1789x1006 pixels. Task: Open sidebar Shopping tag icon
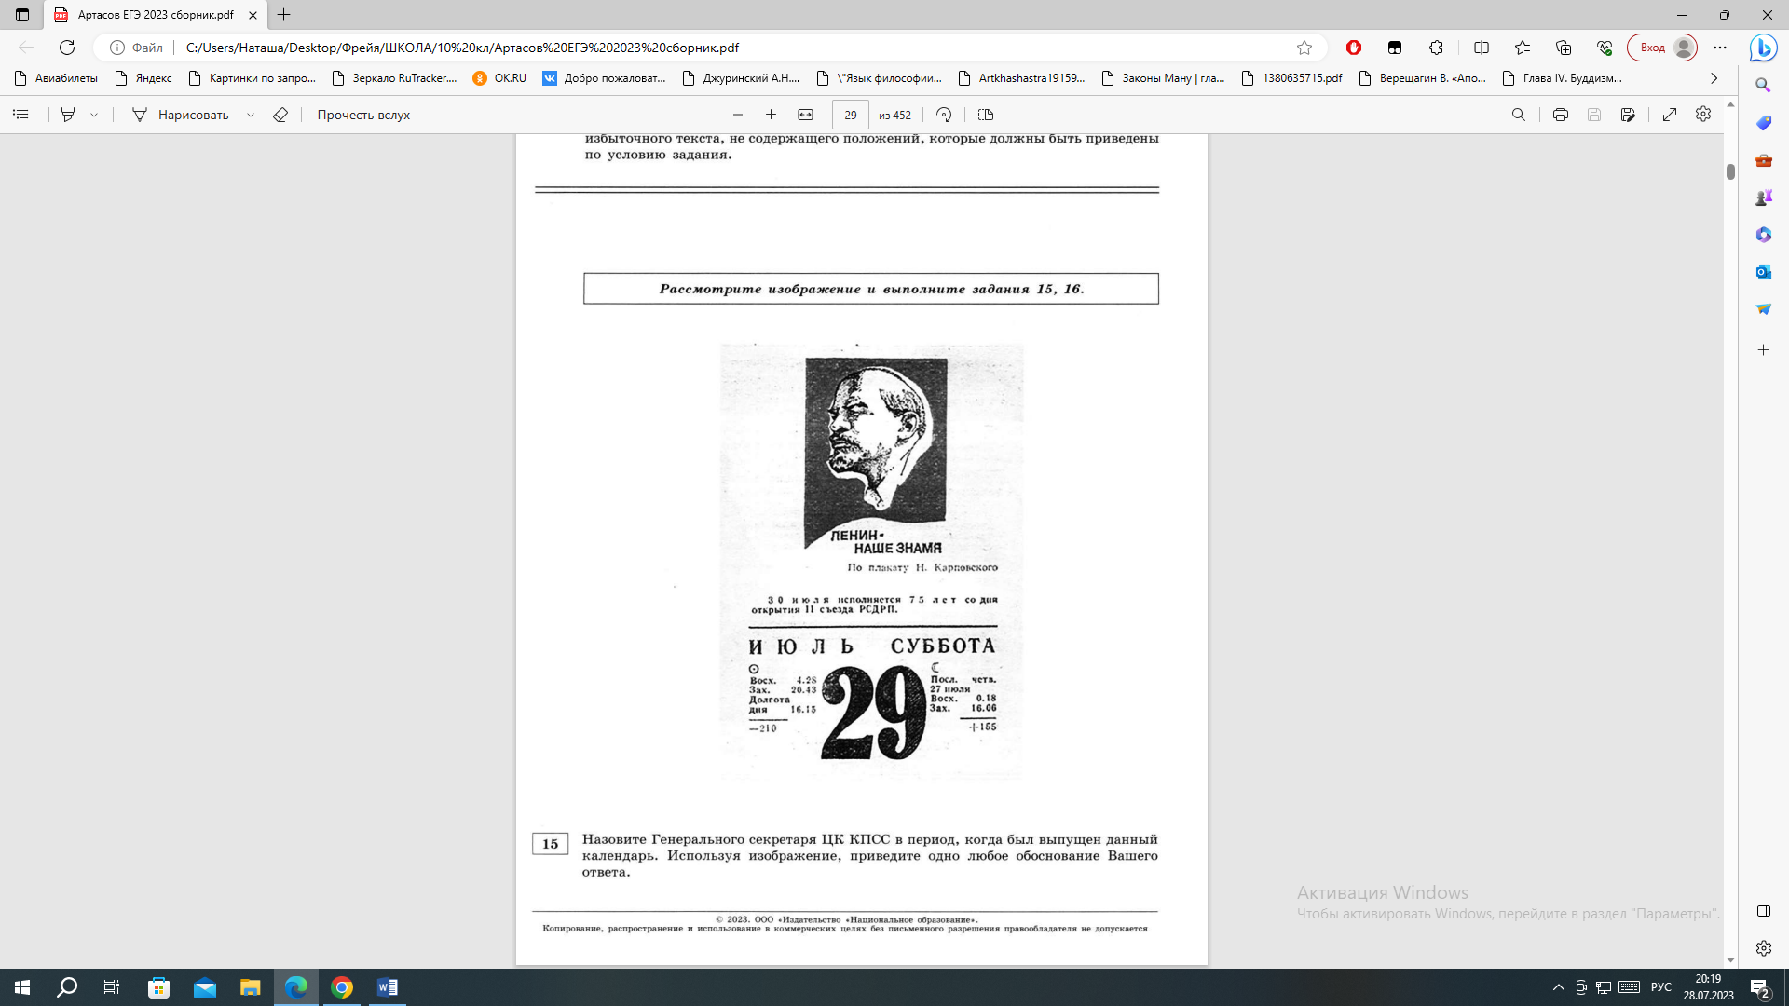point(1763,122)
